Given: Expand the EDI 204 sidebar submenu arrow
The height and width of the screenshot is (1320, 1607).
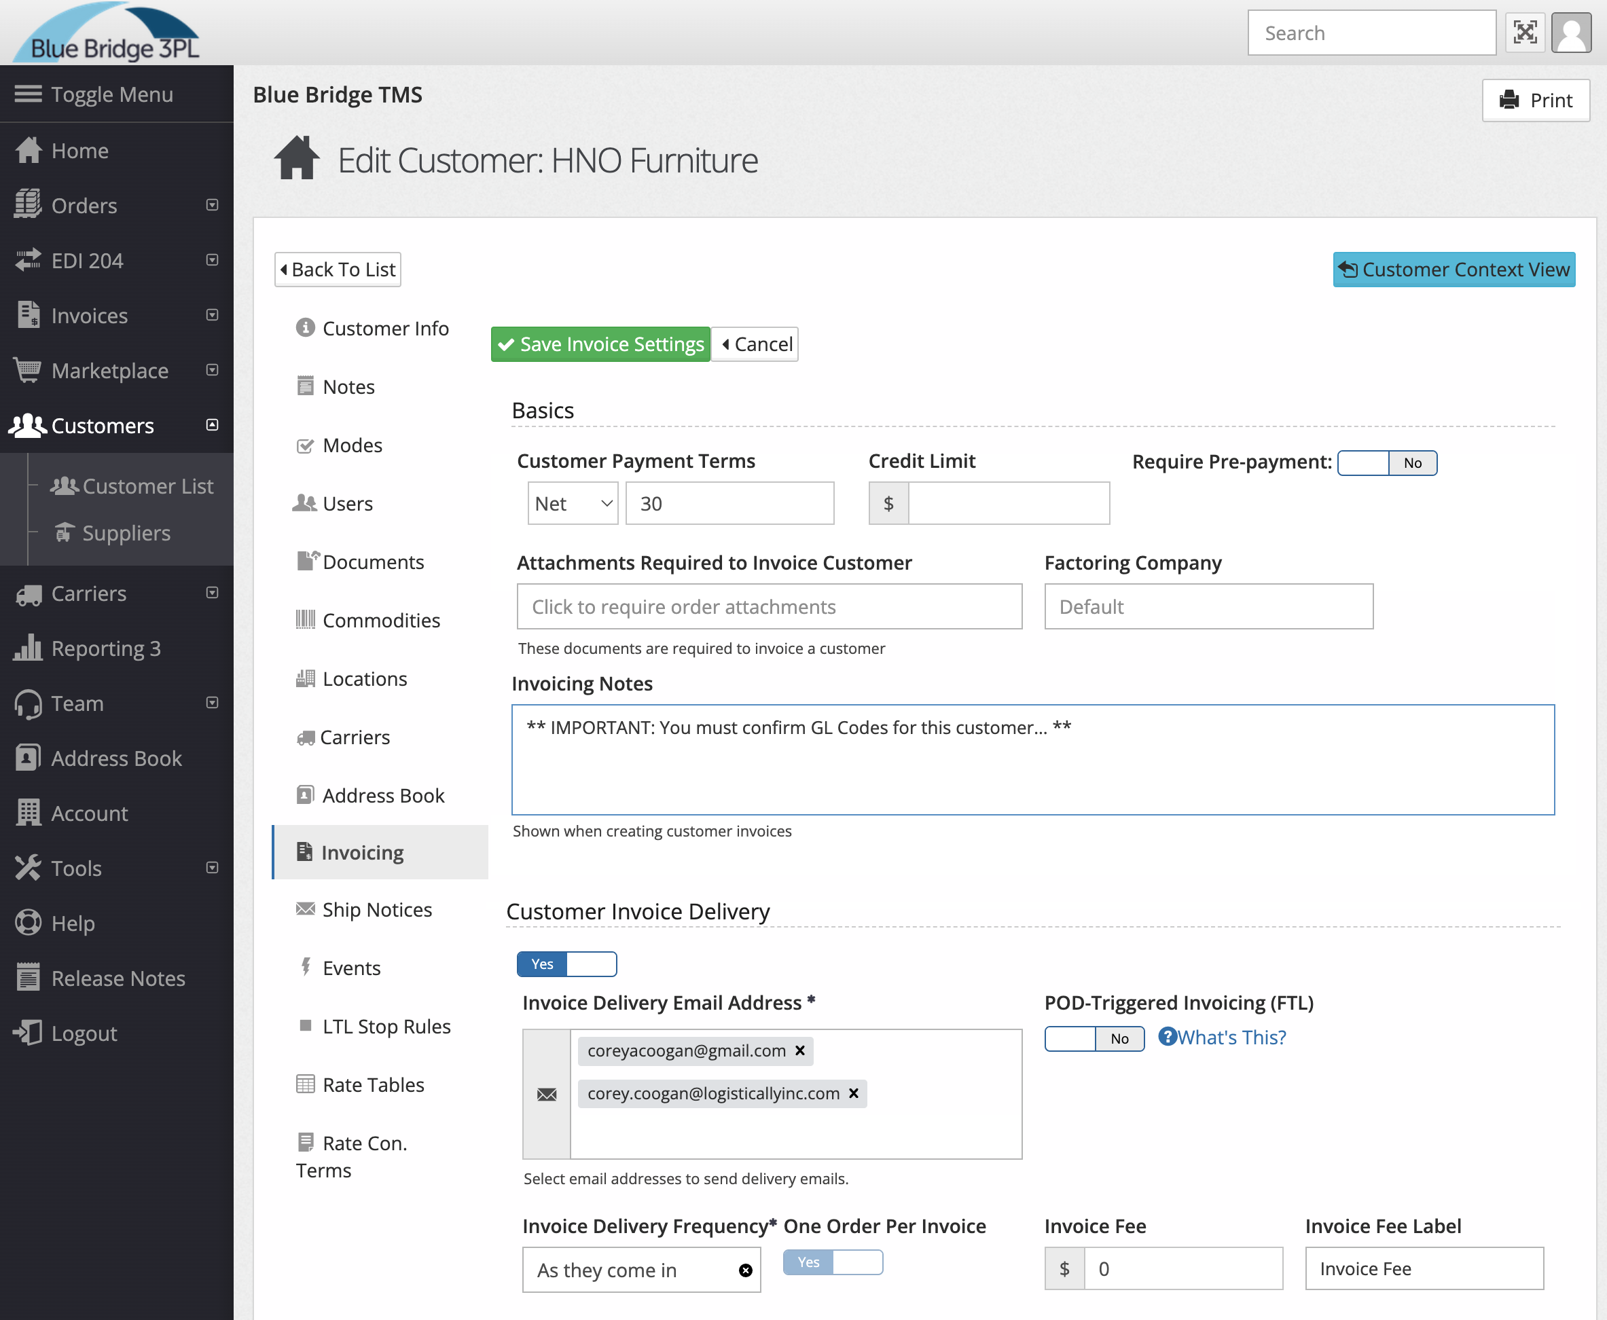Looking at the screenshot, I should pos(212,260).
